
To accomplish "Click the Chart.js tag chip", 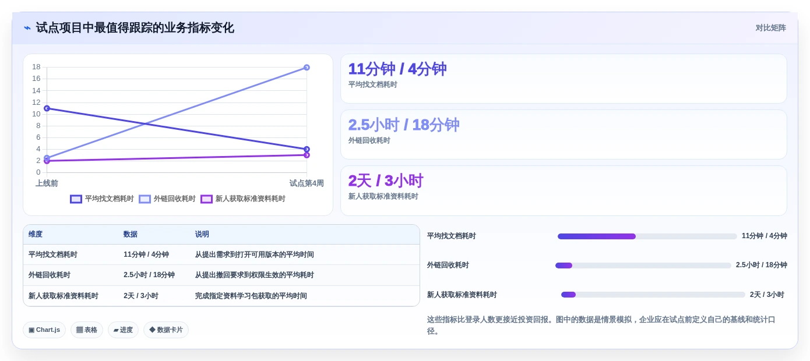I will pos(44,330).
